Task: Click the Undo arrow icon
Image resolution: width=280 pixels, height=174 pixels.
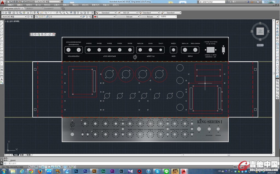Action: point(46,13)
